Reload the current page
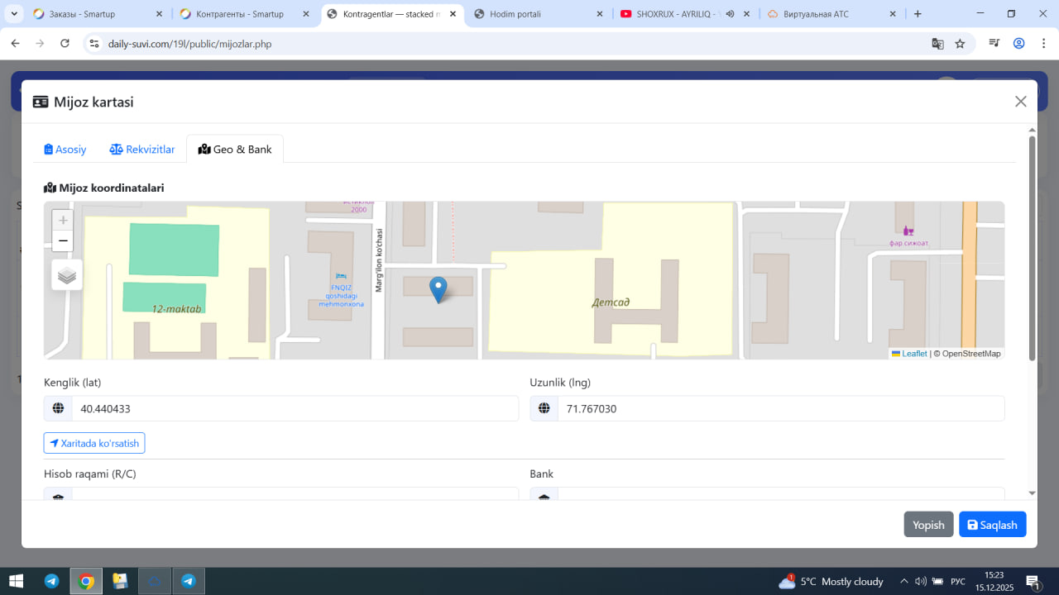 pyautogui.click(x=65, y=44)
